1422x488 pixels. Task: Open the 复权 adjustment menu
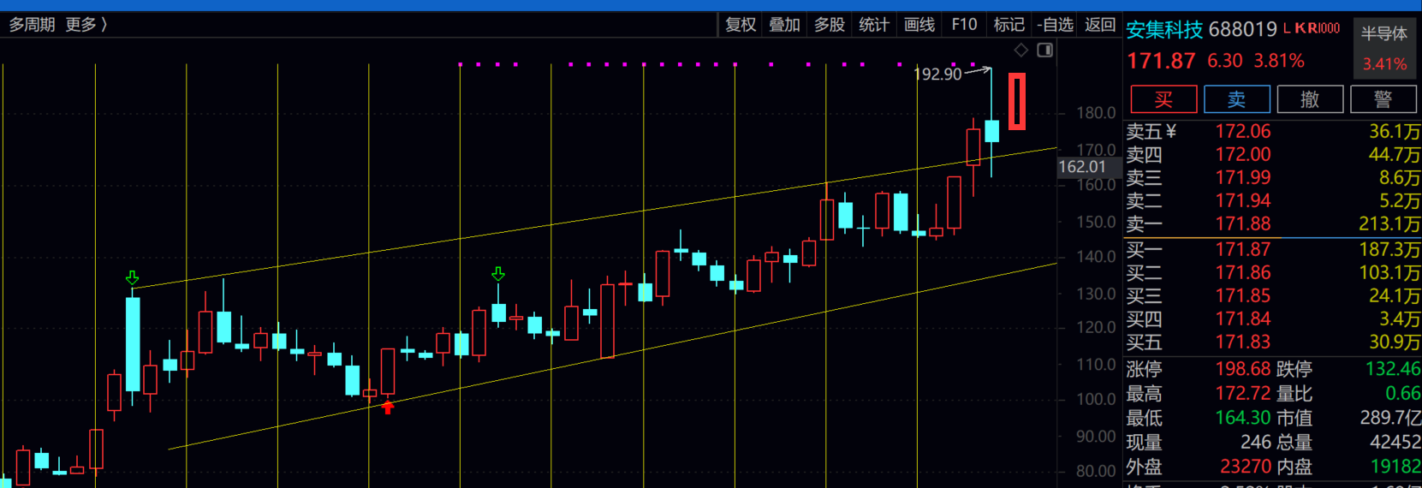[x=741, y=25]
